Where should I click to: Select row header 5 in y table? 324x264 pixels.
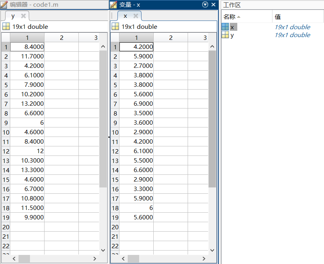[x=6, y=85]
